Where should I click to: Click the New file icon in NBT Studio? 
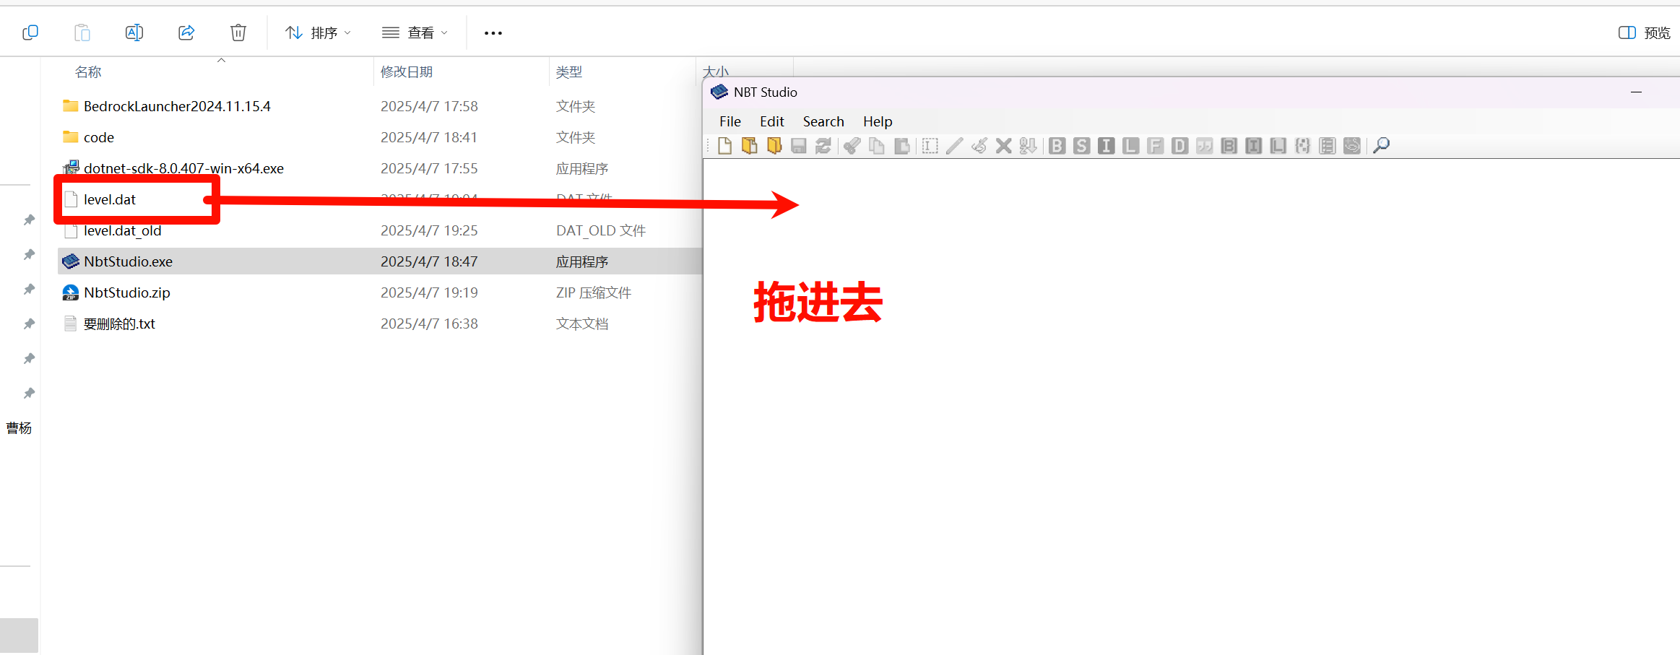coord(724,146)
